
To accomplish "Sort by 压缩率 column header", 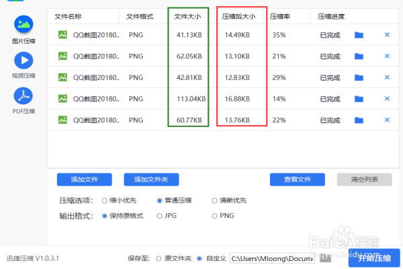I will [x=280, y=17].
